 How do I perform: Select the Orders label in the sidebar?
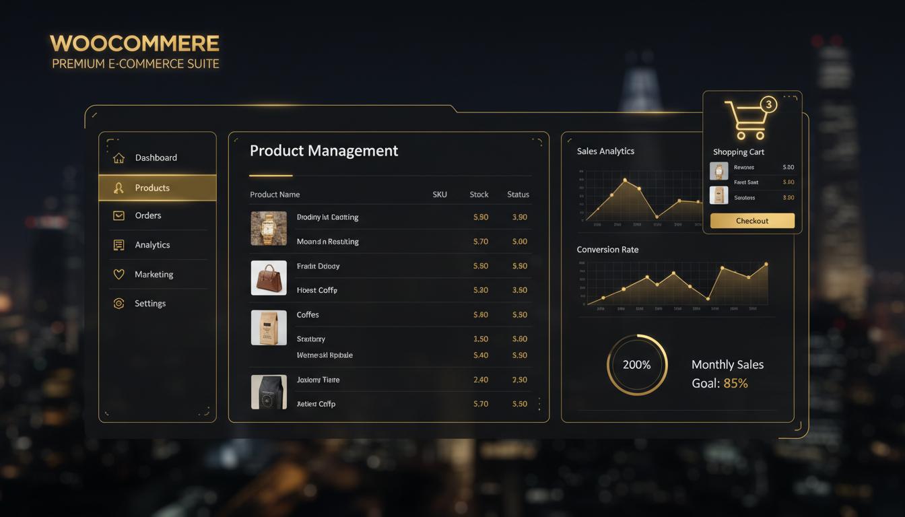(x=148, y=215)
